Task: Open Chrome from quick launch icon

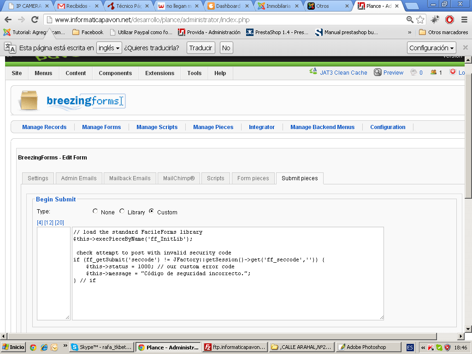Action: click(33, 348)
